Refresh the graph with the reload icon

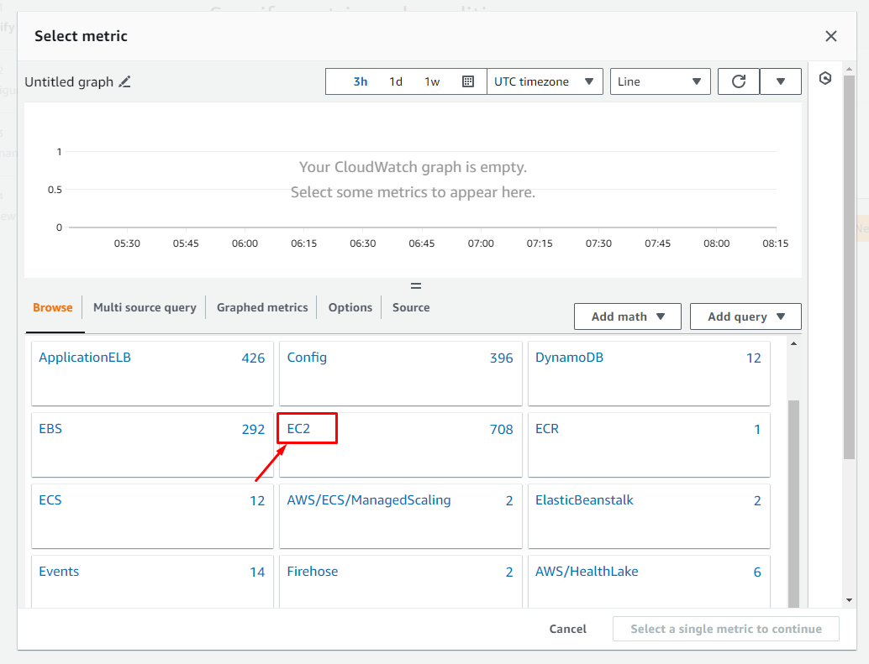click(739, 81)
